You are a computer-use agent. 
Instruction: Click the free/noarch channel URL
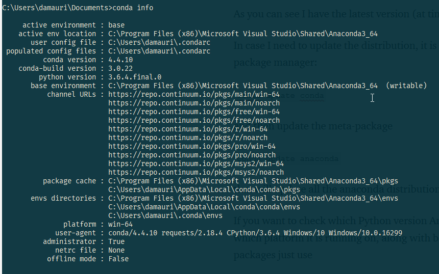[x=194, y=120]
